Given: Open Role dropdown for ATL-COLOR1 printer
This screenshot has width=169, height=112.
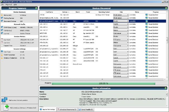Looking at the screenshot, I should coord(121,43).
